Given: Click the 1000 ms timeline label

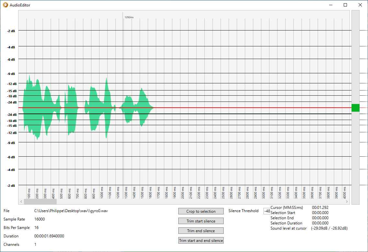Looking at the screenshot, I should click(x=102, y=193).
